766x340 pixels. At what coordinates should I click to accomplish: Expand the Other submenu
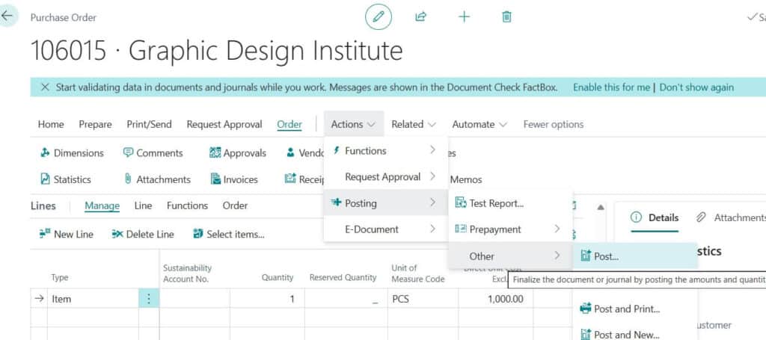click(x=510, y=256)
